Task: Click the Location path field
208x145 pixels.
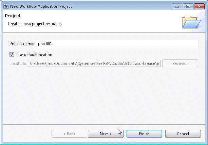Action: pos(94,64)
